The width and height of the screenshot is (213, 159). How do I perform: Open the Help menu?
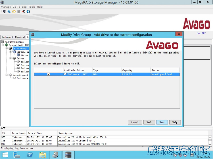pos(40,7)
